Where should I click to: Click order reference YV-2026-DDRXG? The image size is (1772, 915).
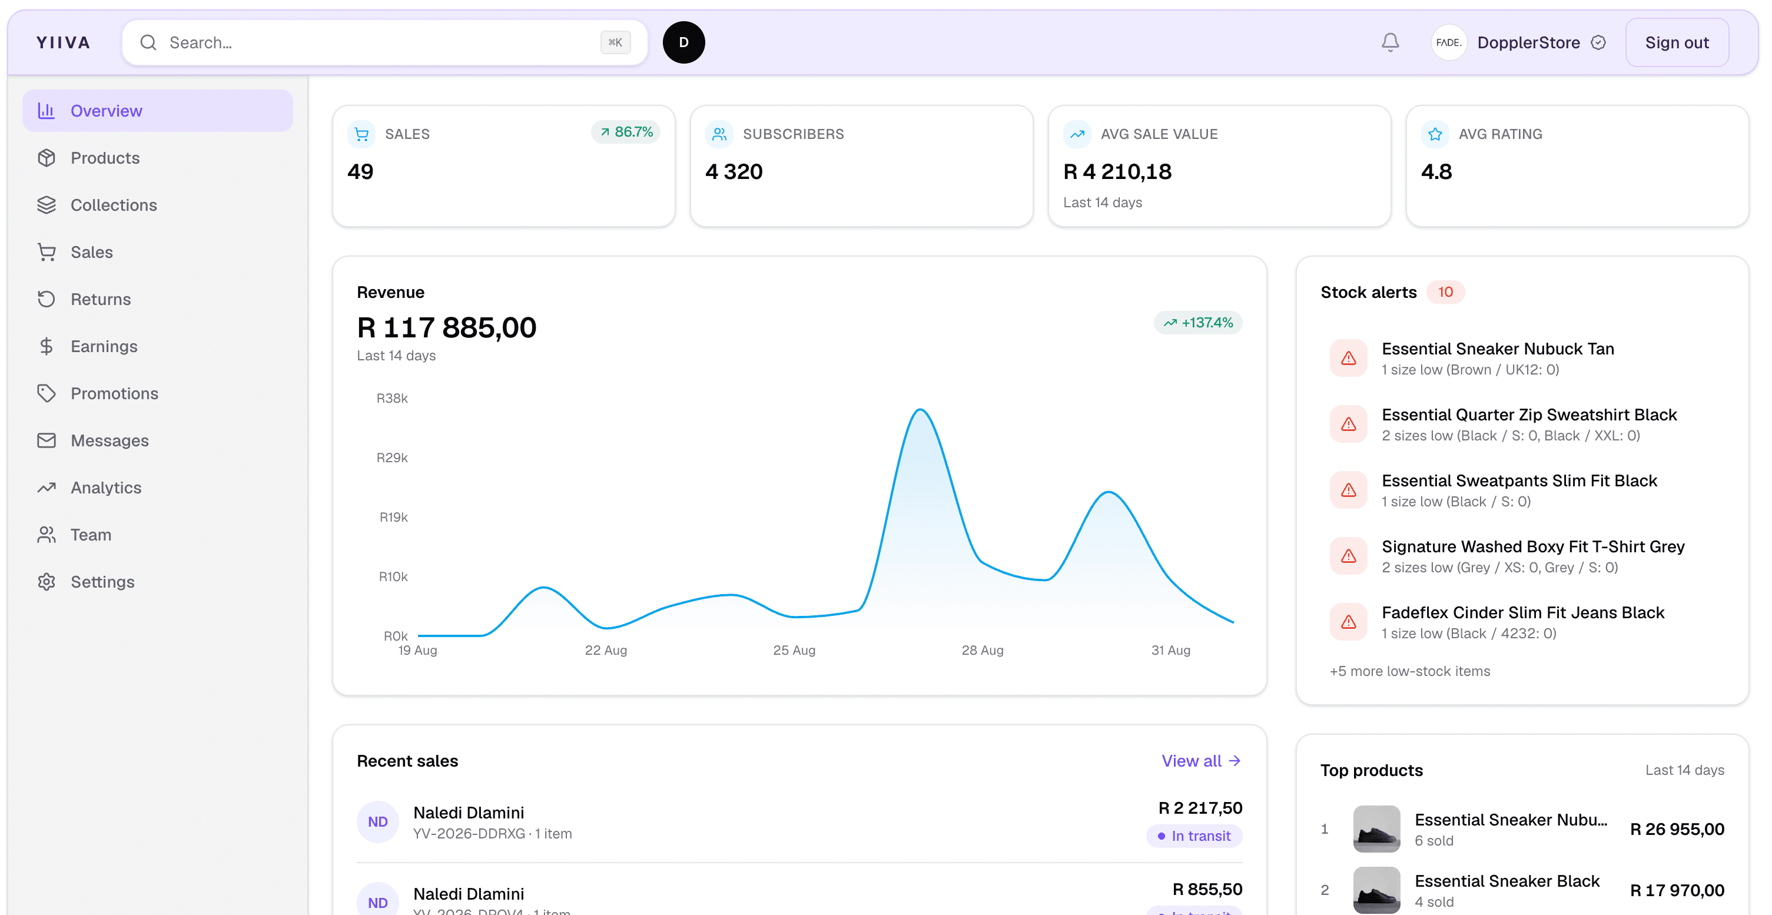[469, 834]
